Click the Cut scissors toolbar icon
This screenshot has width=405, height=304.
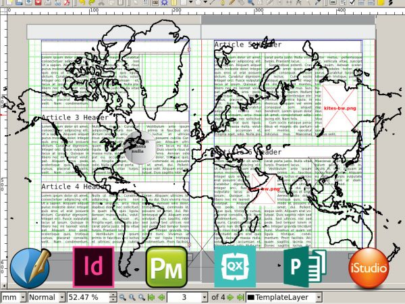pos(101,2)
